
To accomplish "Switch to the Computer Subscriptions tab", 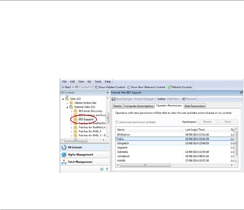I will [139, 106].
